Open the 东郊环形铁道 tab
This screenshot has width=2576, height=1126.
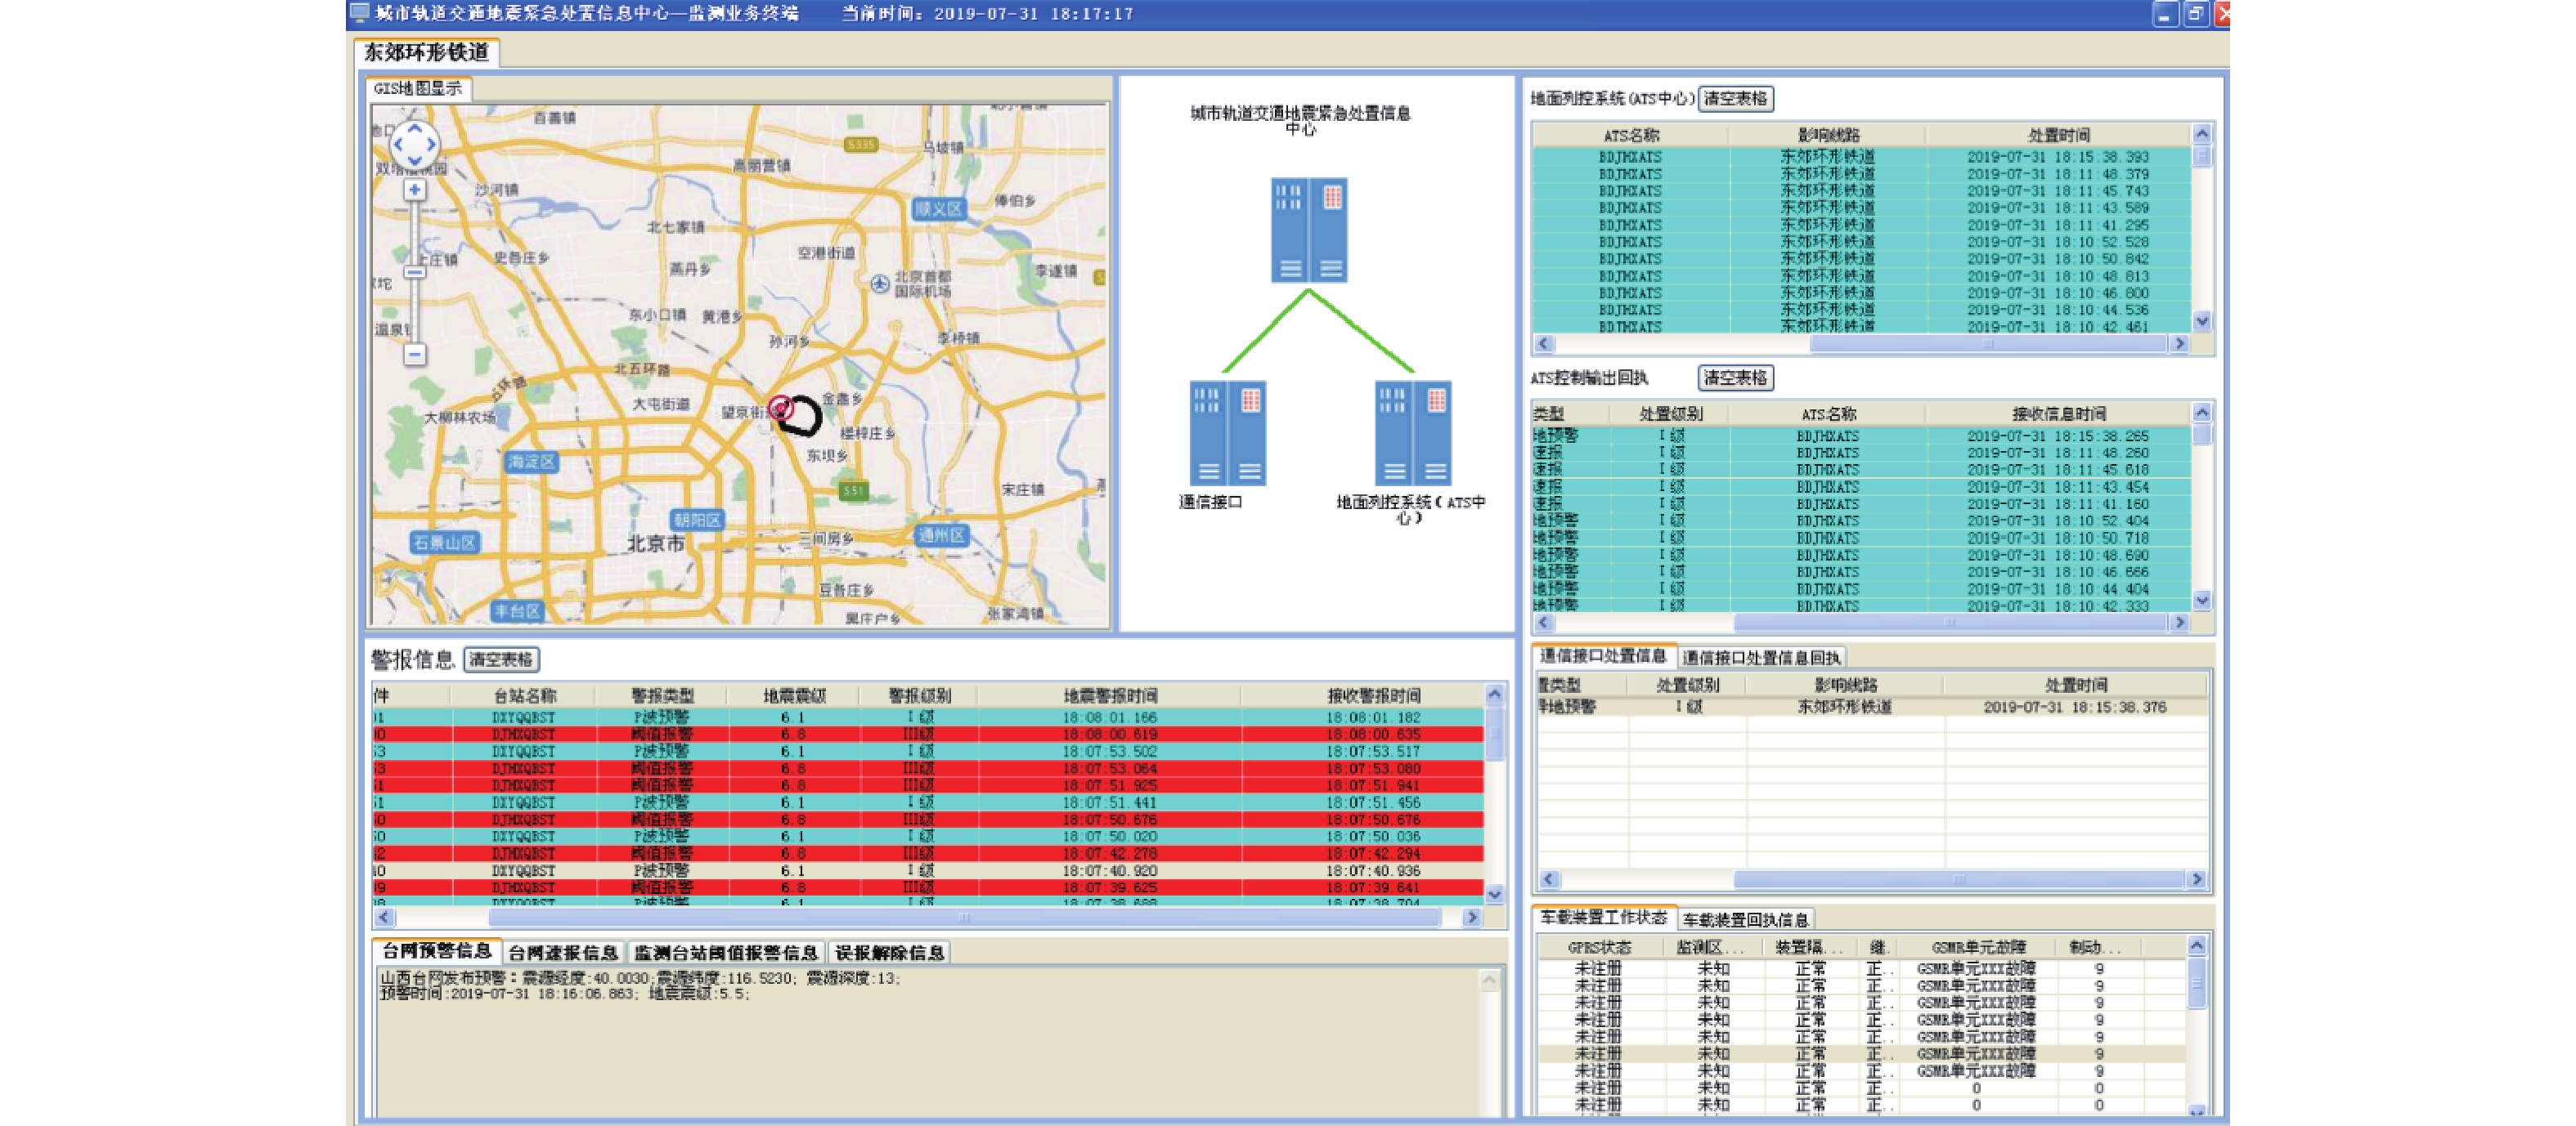[427, 52]
